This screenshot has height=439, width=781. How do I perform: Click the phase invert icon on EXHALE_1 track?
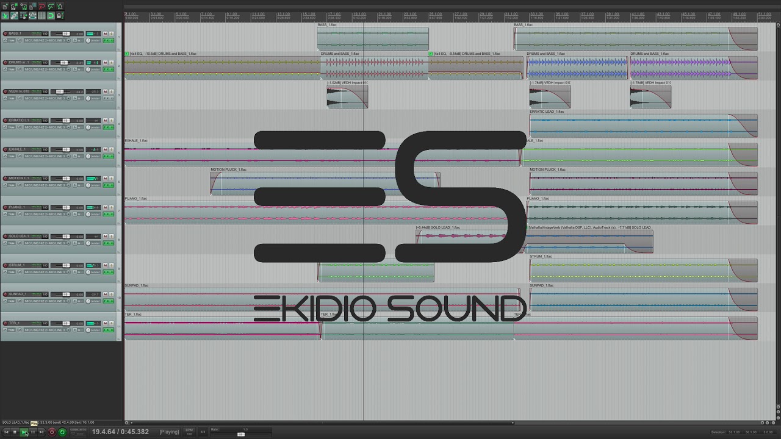pyautogui.click(x=20, y=156)
